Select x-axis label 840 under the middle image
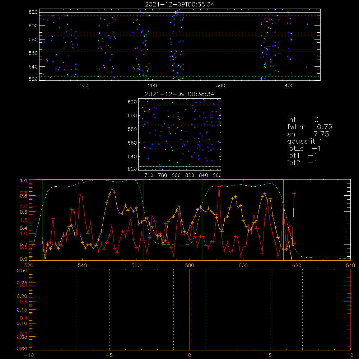The width and height of the screenshot is (359, 359). tap(203, 176)
